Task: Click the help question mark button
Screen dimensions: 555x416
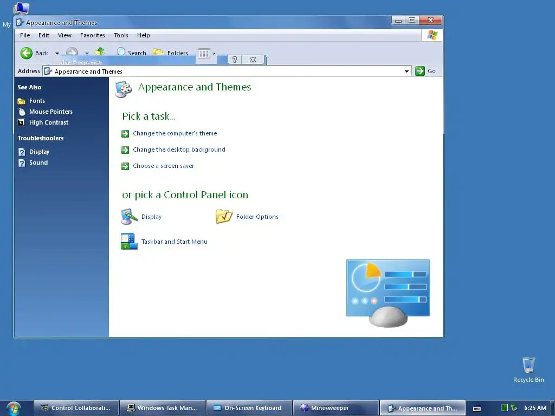Action: click(235, 60)
